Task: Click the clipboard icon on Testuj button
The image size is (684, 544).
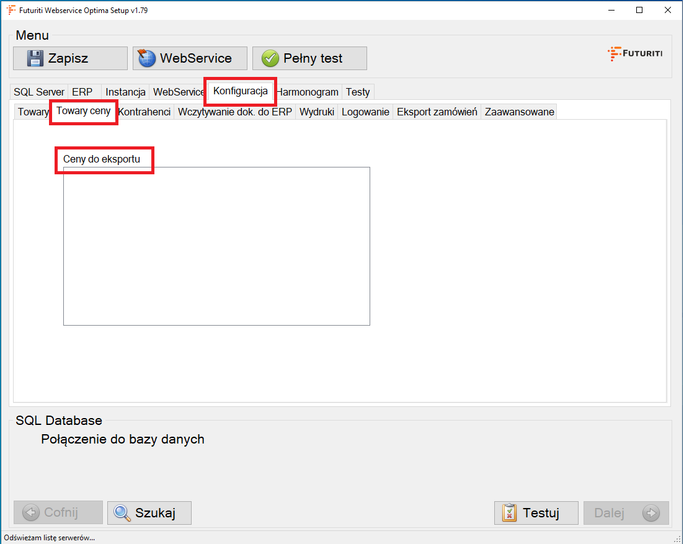Action: click(x=509, y=513)
